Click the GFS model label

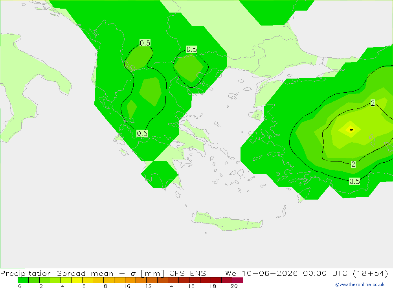pos(177,273)
